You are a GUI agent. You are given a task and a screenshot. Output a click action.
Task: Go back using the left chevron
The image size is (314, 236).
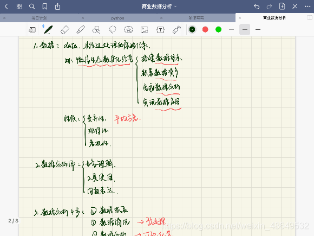click(x=6, y=7)
